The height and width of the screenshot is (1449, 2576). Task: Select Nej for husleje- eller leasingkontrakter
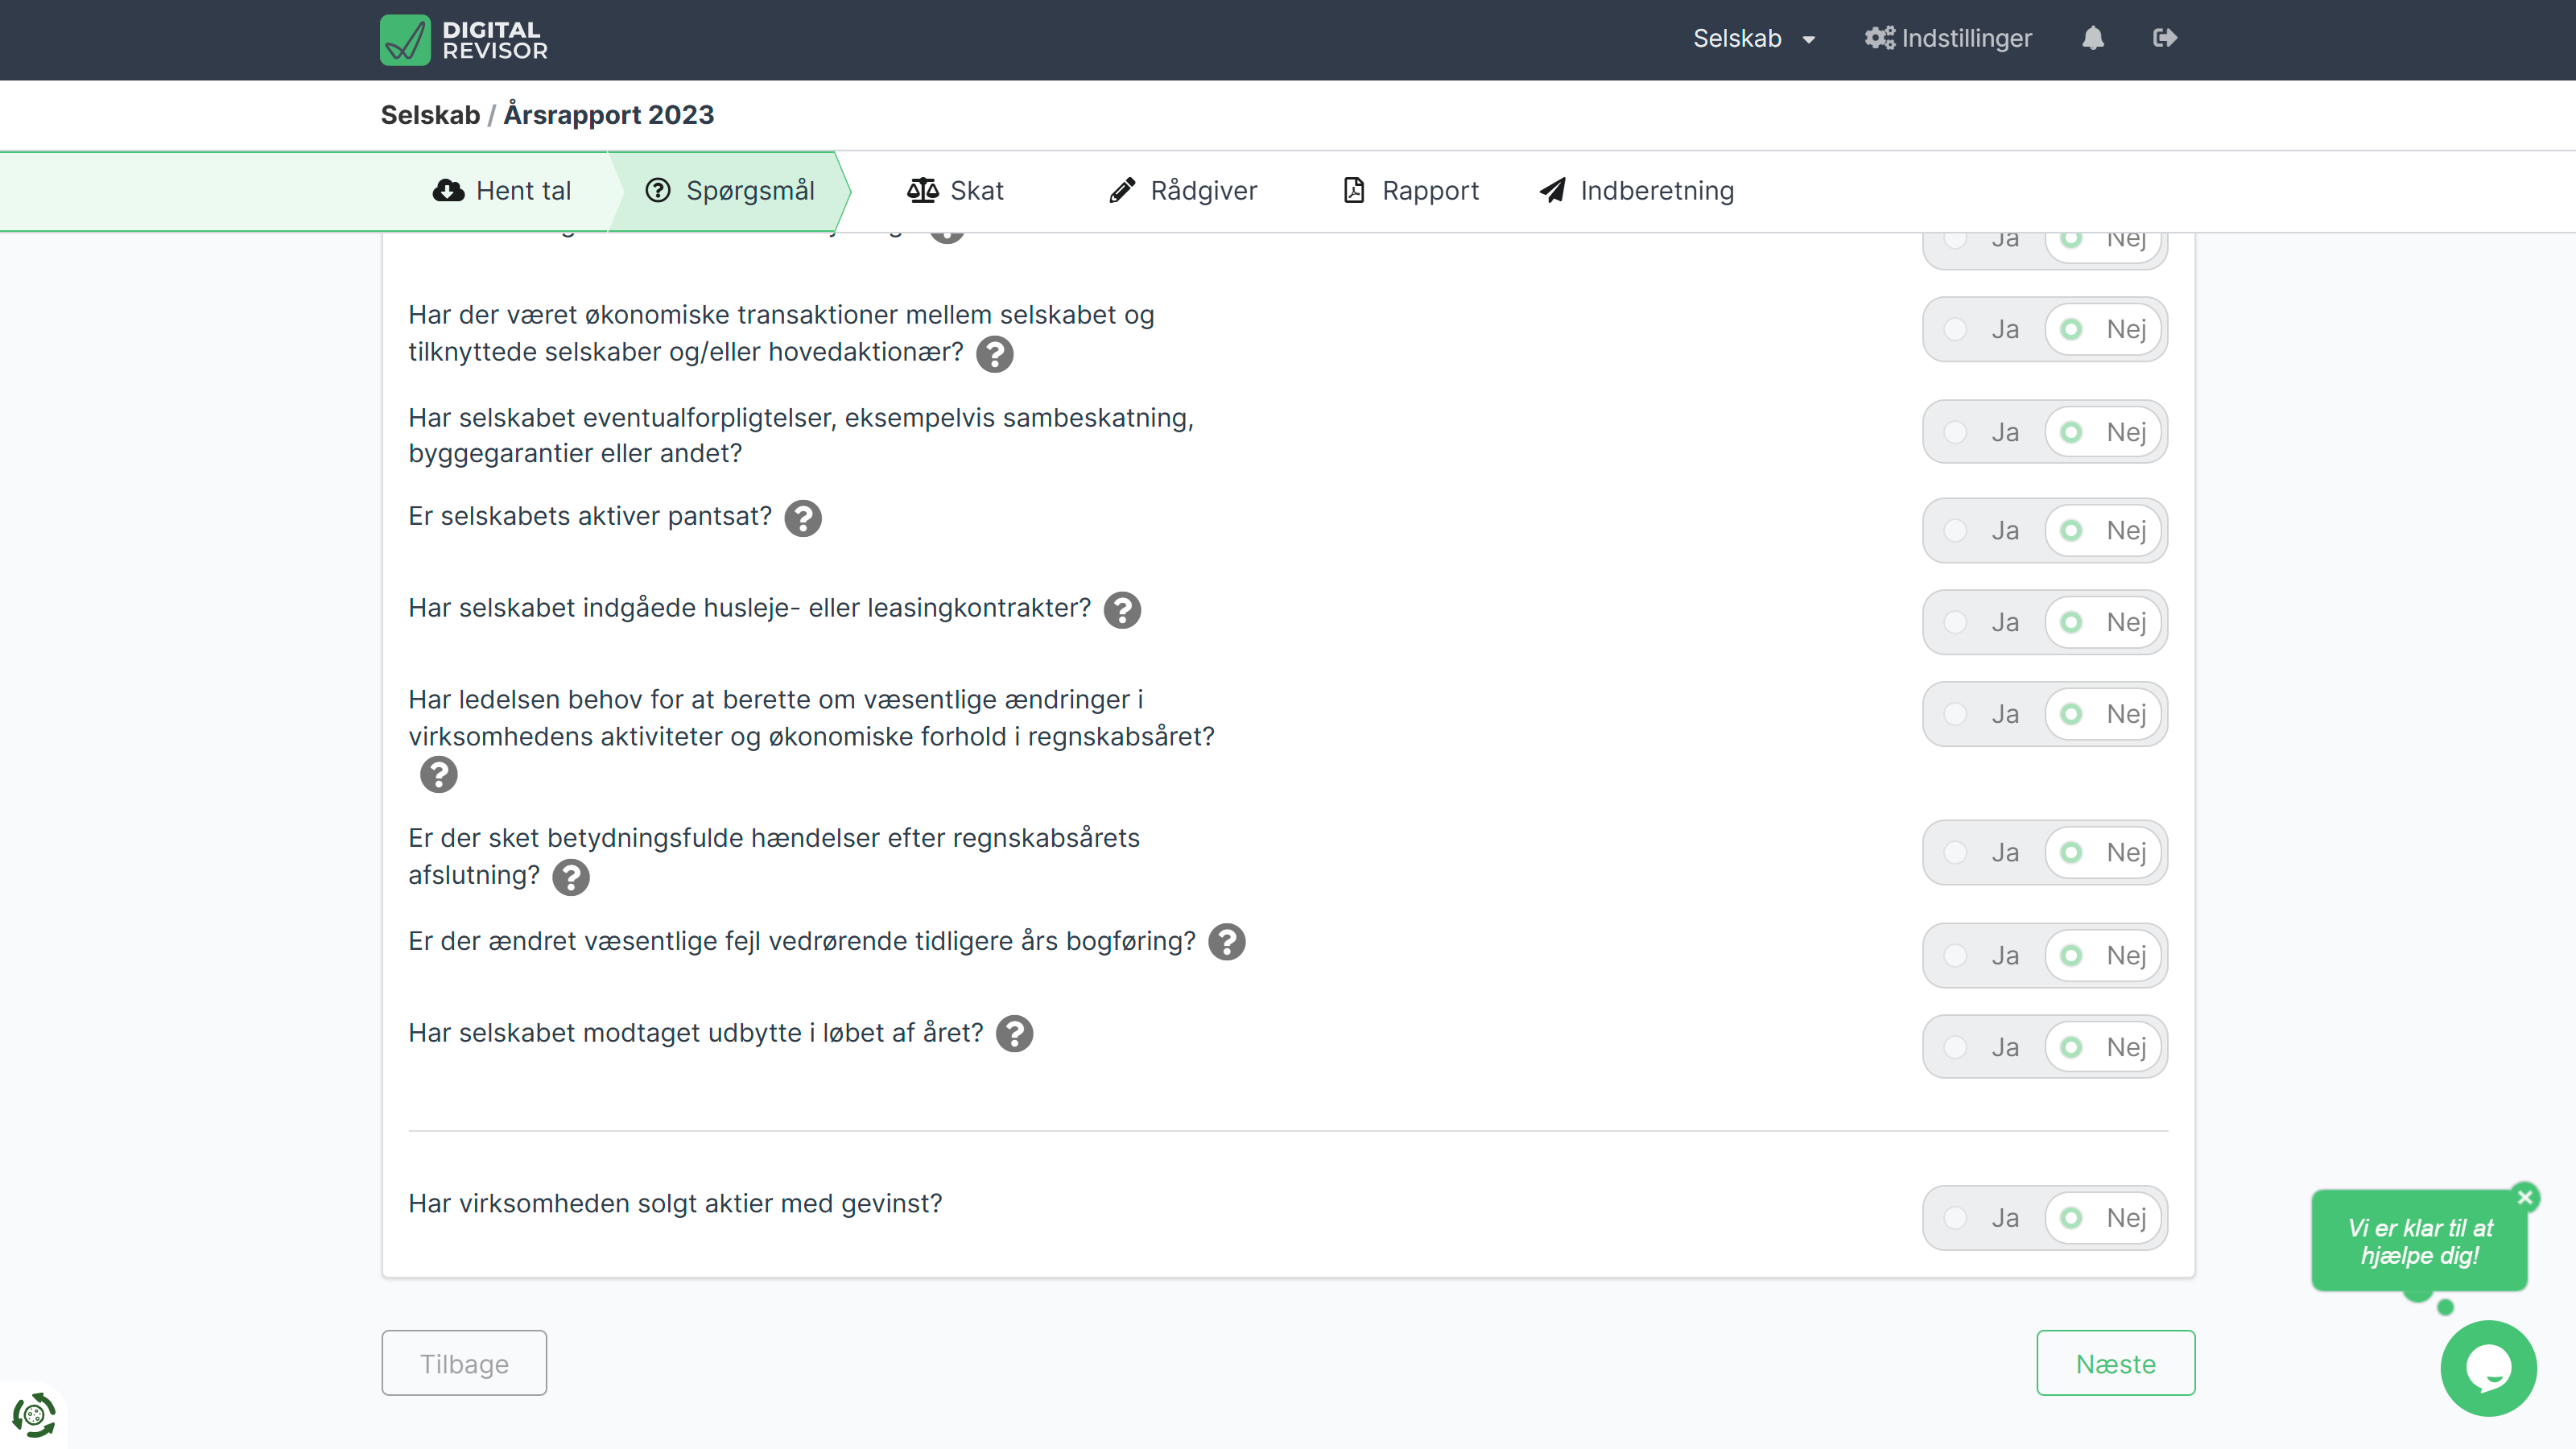point(2104,622)
